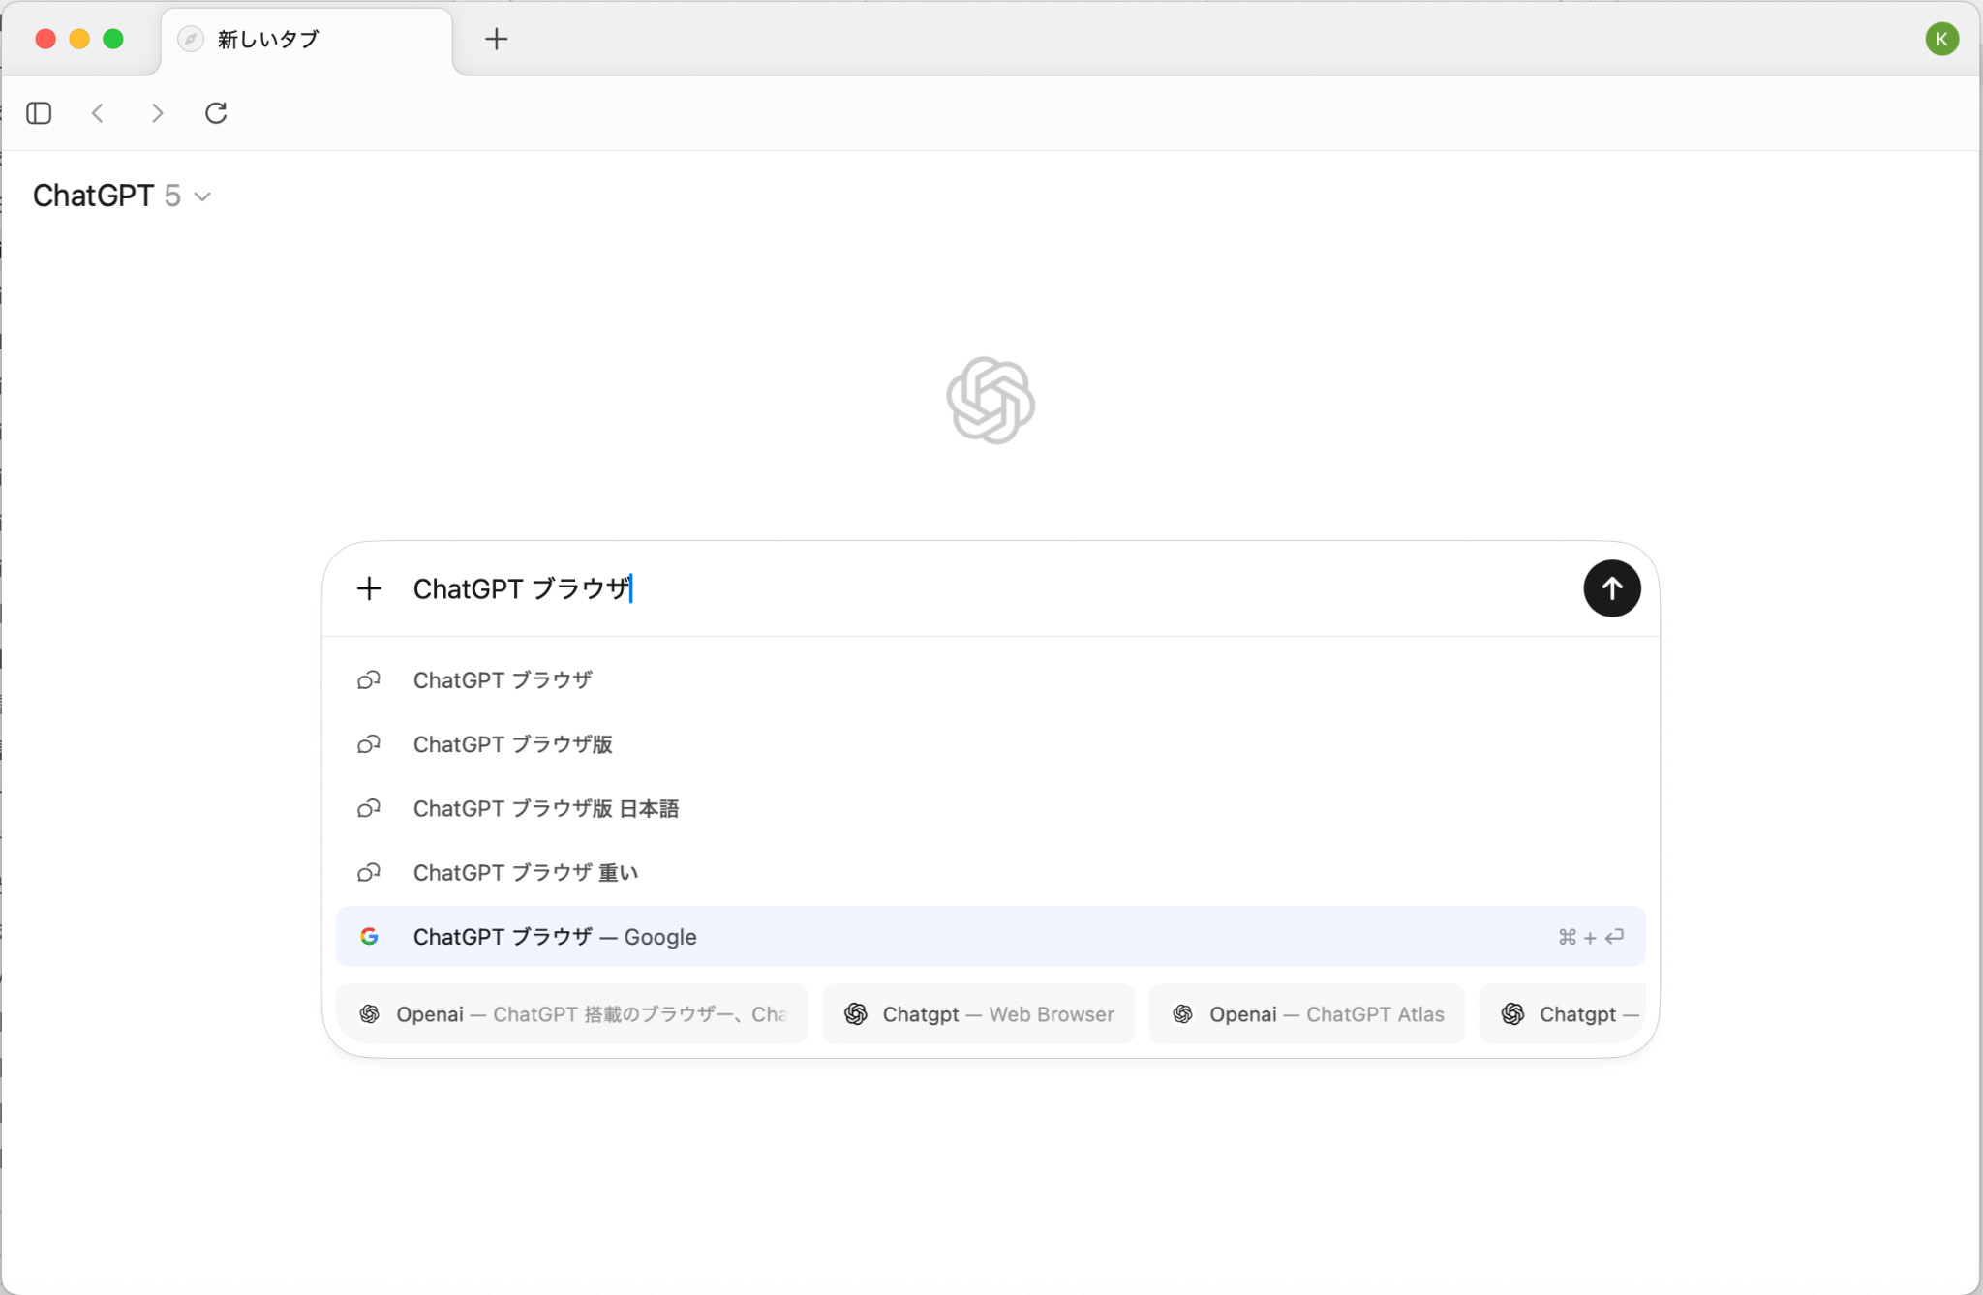Click inside the prompt text field

pyautogui.click(x=968, y=588)
